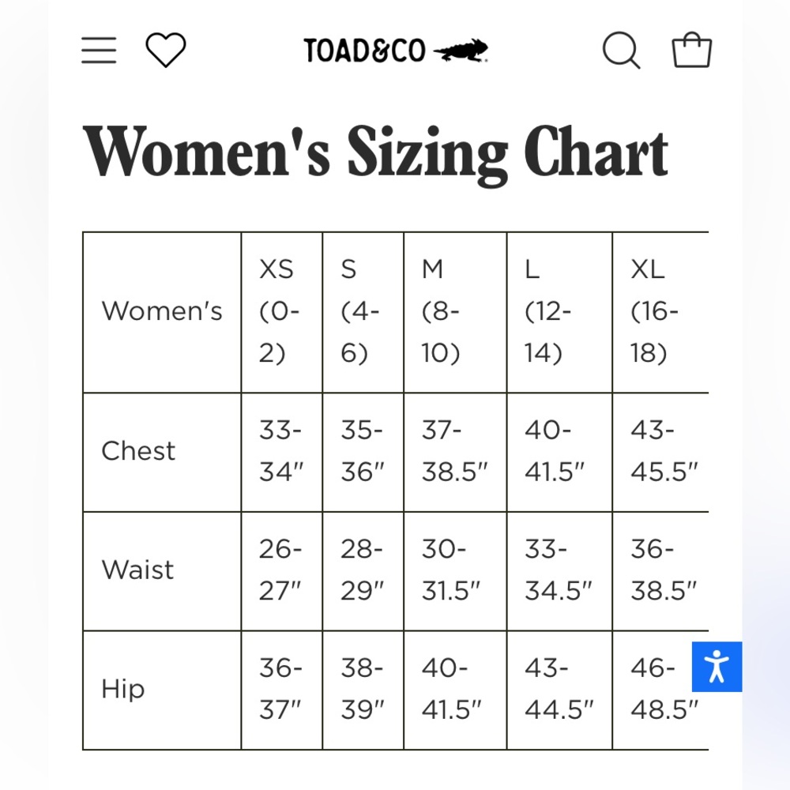The width and height of the screenshot is (790, 790).
Task: Click the Women's Sizing Chart heading
Action: (x=375, y=152)
